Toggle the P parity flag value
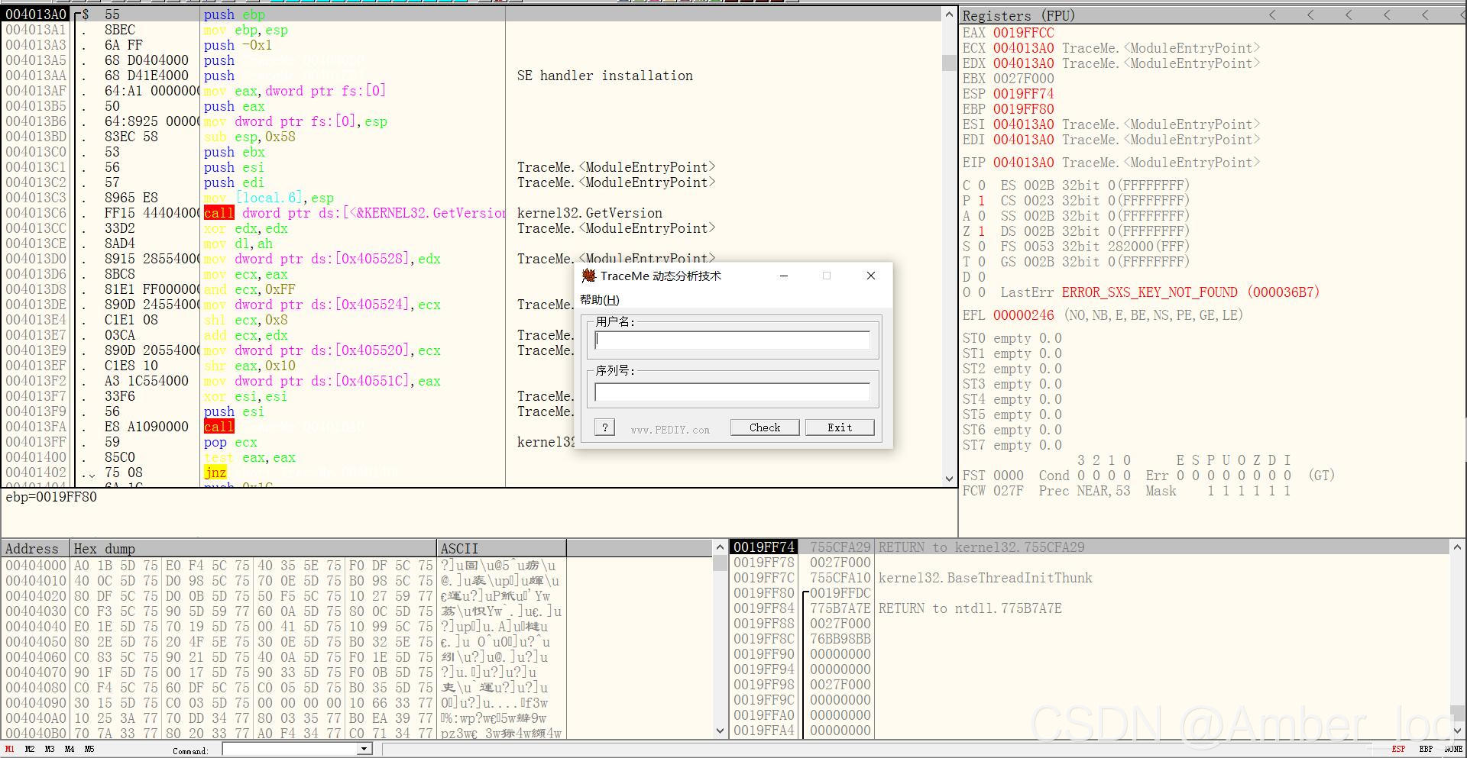 click(x=982, y=201)
